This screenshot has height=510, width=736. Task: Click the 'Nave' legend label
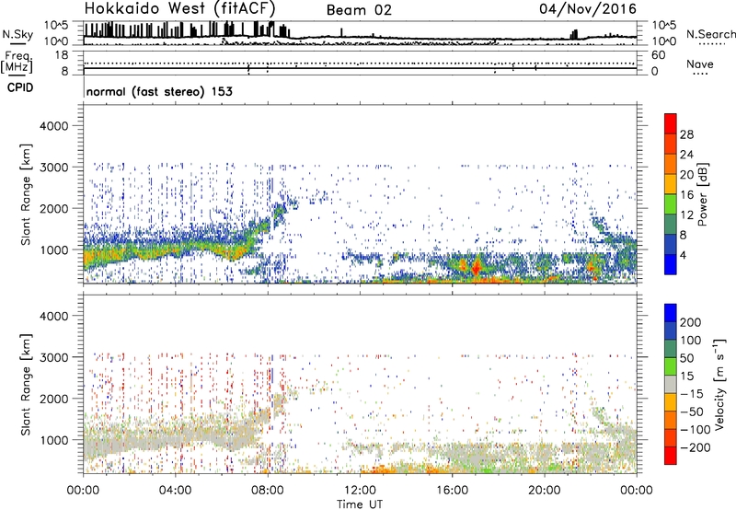tap(700, 64)
